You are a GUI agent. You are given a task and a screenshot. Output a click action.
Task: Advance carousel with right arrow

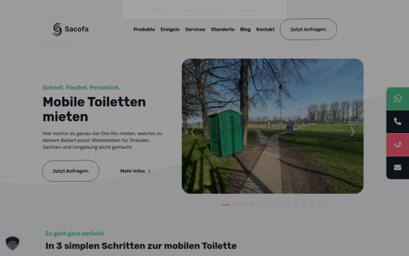click(x=352, y=132)
